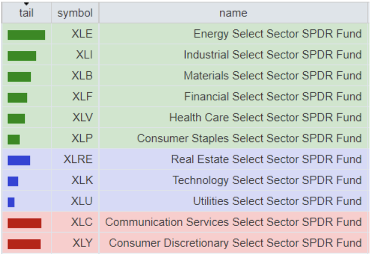Select the green tail bar for XLI

(22, 56)
